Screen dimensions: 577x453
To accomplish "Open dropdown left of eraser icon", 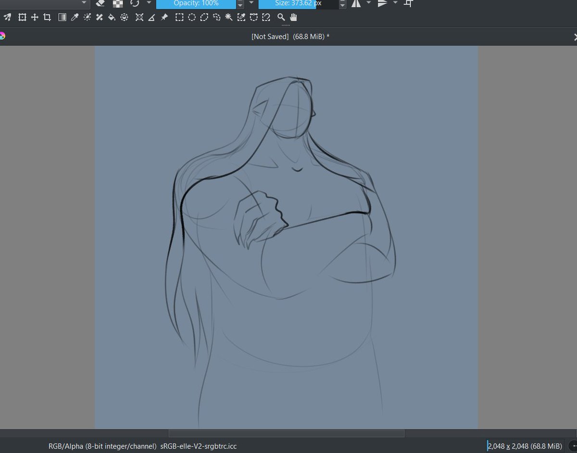I will 85,3.
